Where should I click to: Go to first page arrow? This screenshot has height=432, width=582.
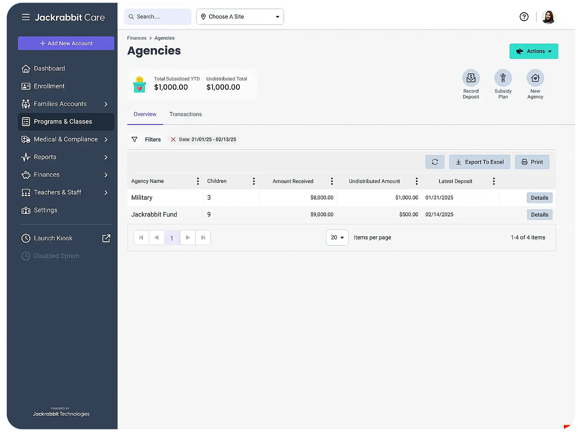pyautogui.click(x=141, y=237)
